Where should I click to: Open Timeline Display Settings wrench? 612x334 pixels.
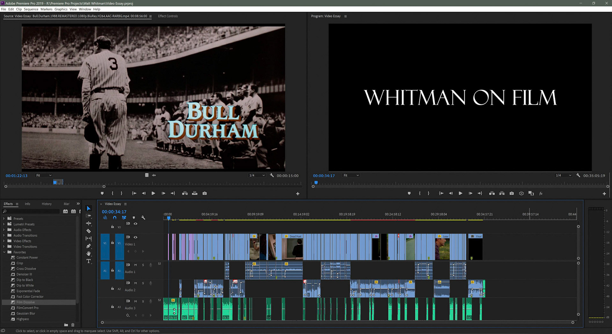point(143,218)
